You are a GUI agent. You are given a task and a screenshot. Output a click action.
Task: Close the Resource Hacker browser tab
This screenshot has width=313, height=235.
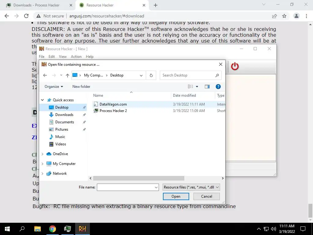click(144, 6)
